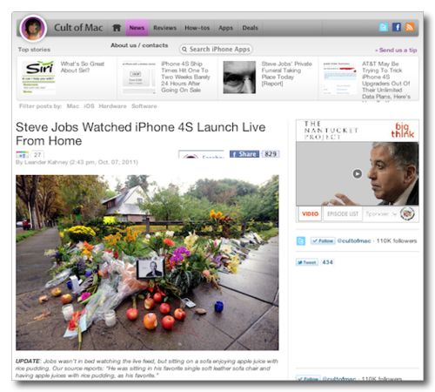
Task: Click the sponsor crest emblem icon
Action: (x=407, y=214)
